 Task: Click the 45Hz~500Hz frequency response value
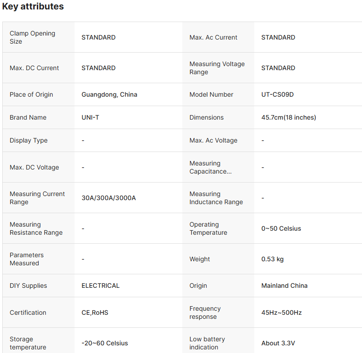click(x=281, y=313)
